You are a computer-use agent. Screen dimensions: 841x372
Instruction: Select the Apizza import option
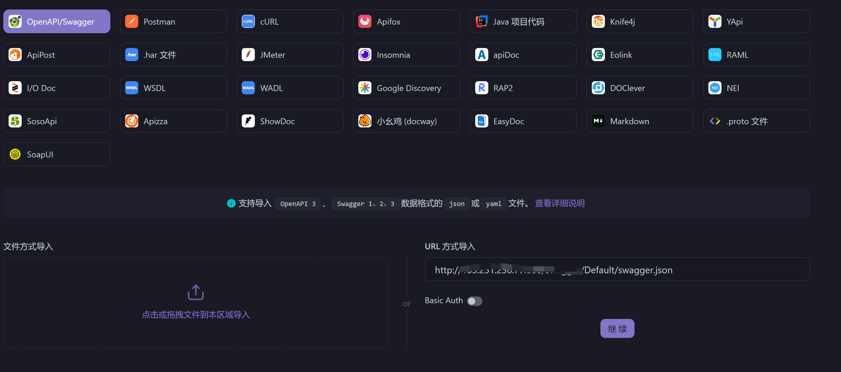pyautogui.click(x=173, y=121)
